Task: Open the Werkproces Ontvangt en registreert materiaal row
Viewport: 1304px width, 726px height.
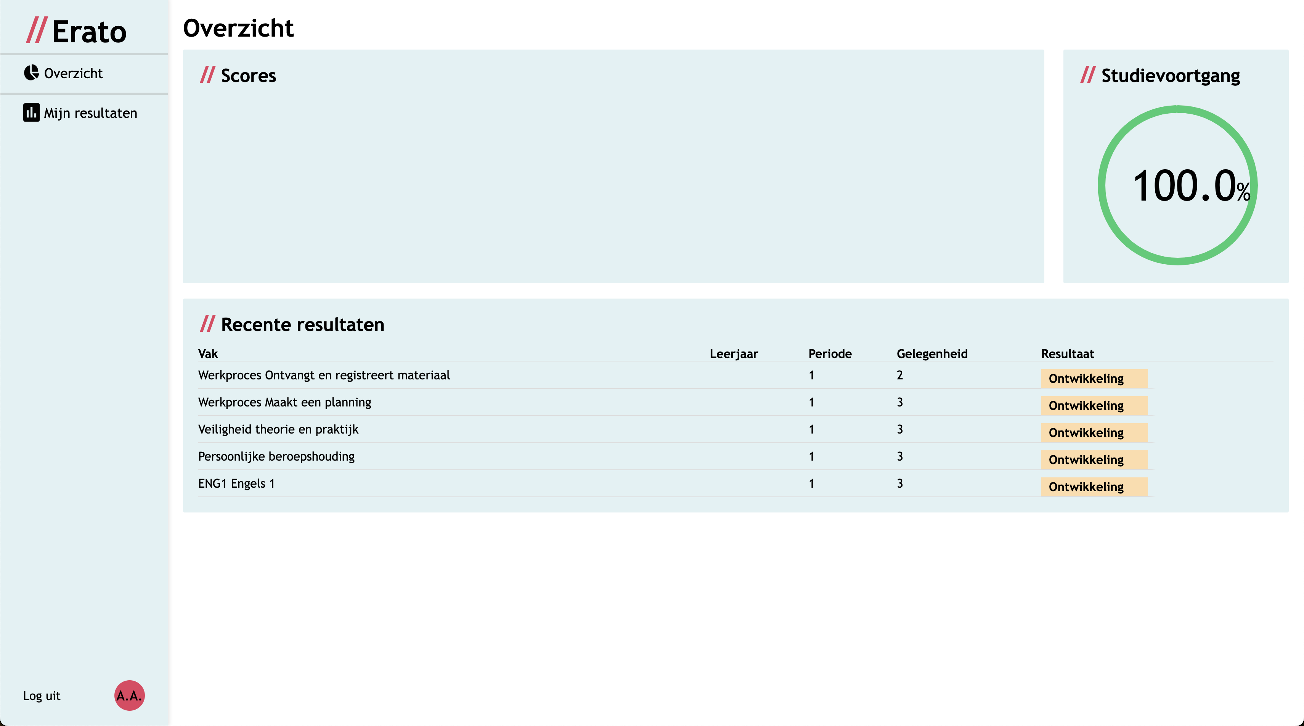Action: pyautogui.click(x=323, y=375)
